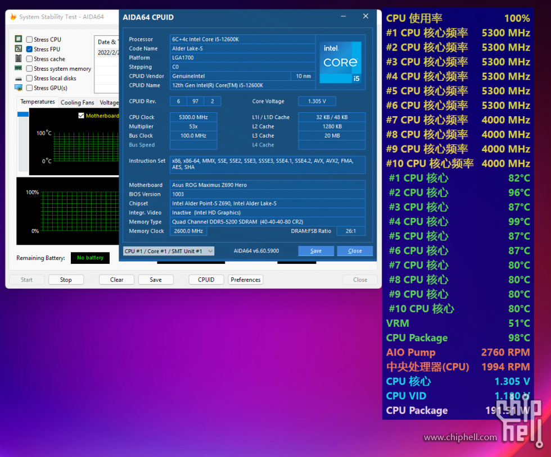Click the Save button in Stability Test window
Image resolution: width=551 pixels, height=457 pixels.
[156, 280]
